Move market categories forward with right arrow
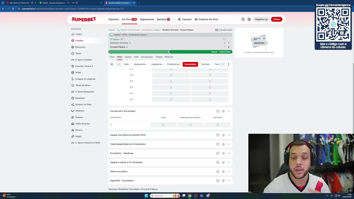This screenshot has width=354, height=199. coord(223,64)
